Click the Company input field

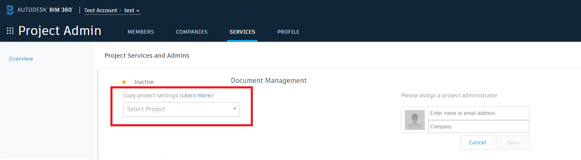(479, 126)
